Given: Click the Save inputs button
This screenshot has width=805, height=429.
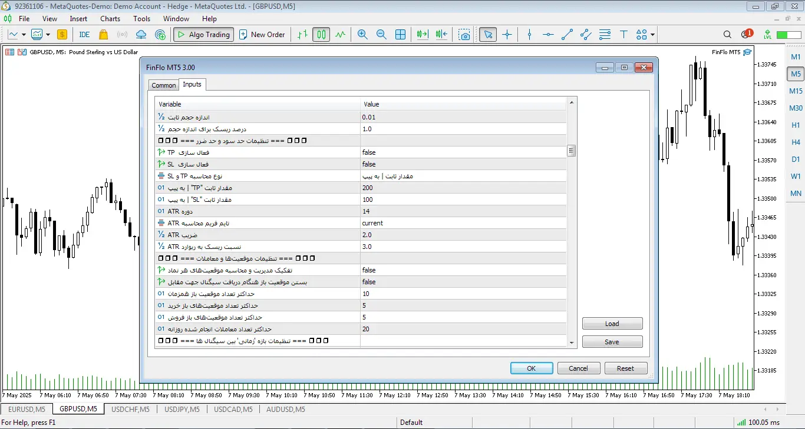Looking at the screenshot, I should tap(612, 342).
